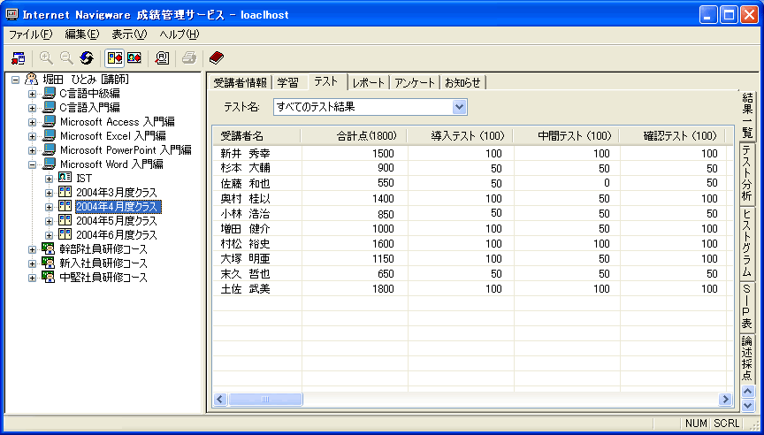Click the side tab strip up arrow
This screenshot has width=764, height=435.
tap(748, 391)
